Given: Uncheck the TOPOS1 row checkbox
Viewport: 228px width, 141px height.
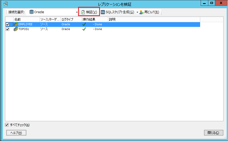Looking at the screenshot, I should (x=8, y=29).
